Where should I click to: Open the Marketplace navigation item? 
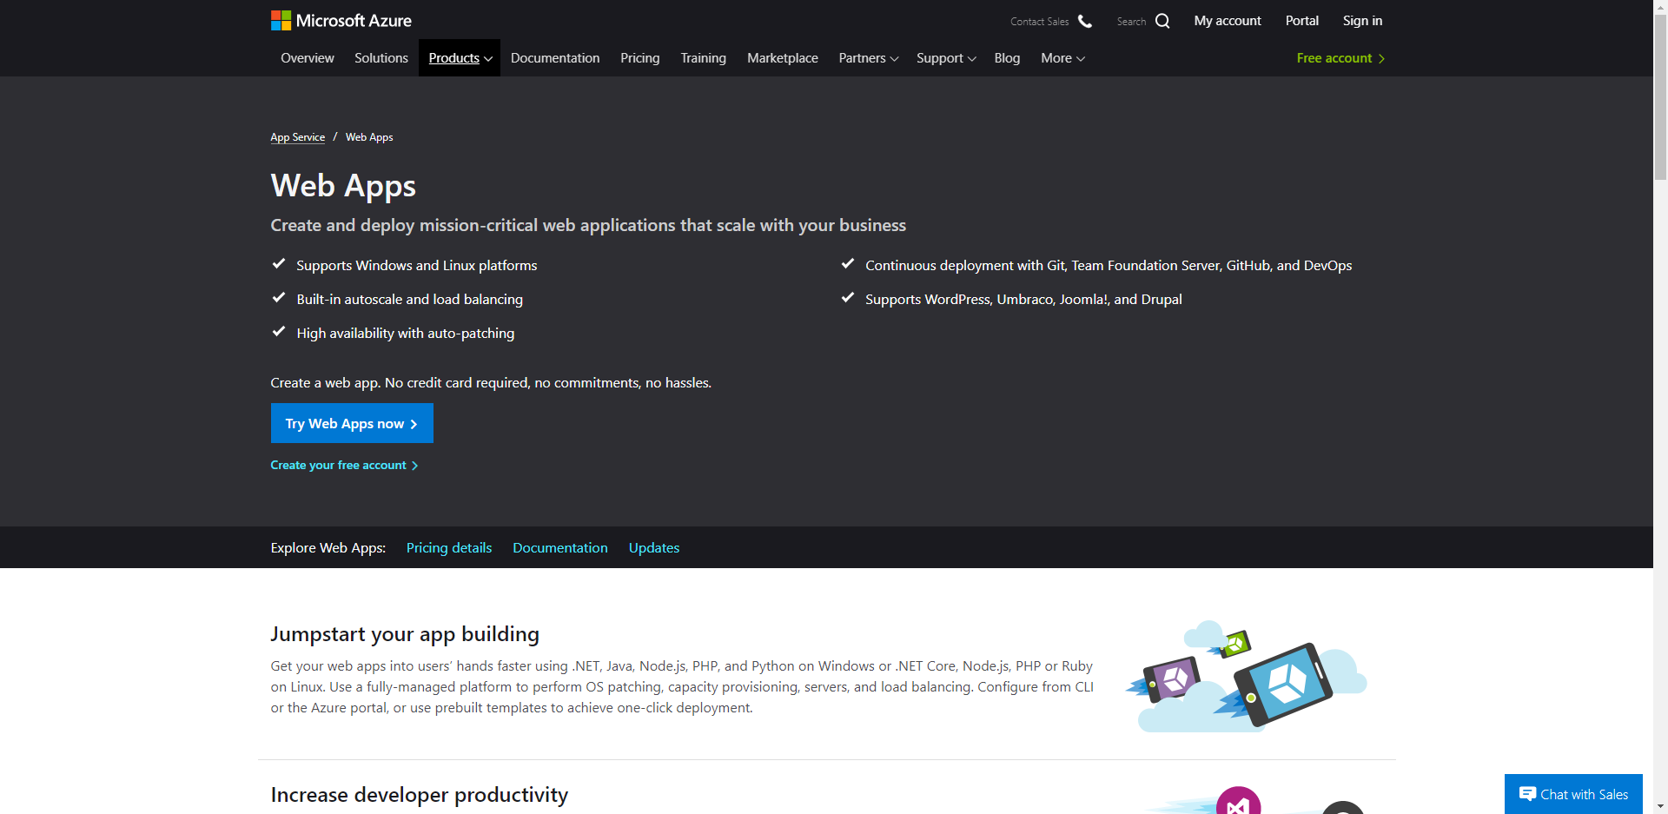pos(782,58)
